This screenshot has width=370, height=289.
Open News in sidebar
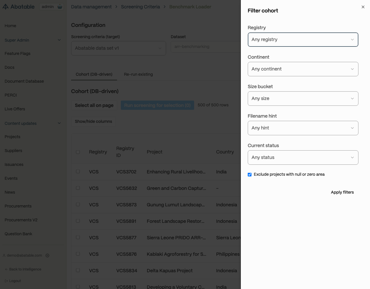coord(10,192)
